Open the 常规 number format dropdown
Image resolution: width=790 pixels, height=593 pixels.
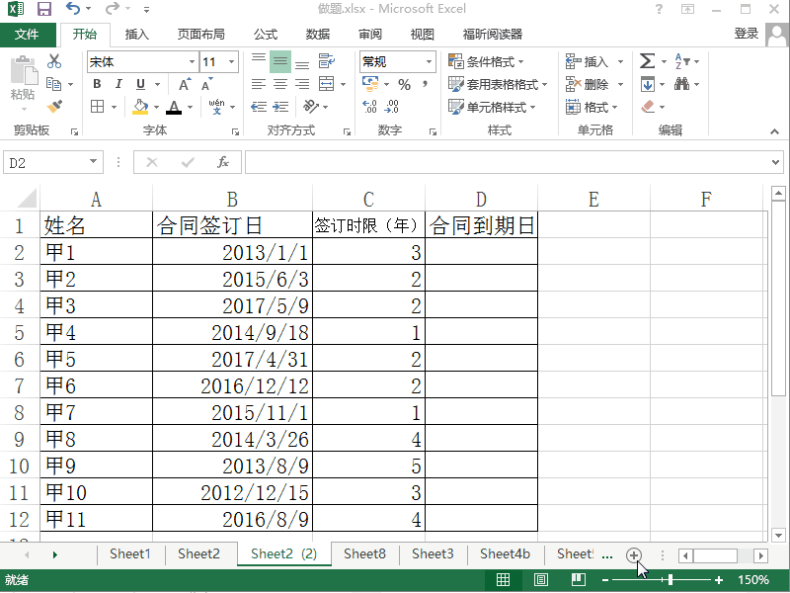[x=430, y=61]
